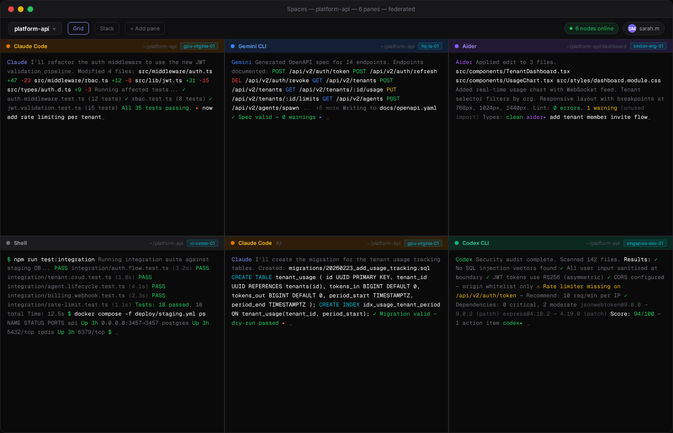
Task: Click the orange dot on Claude Code #2 pane
Action: tap(232, 243)
